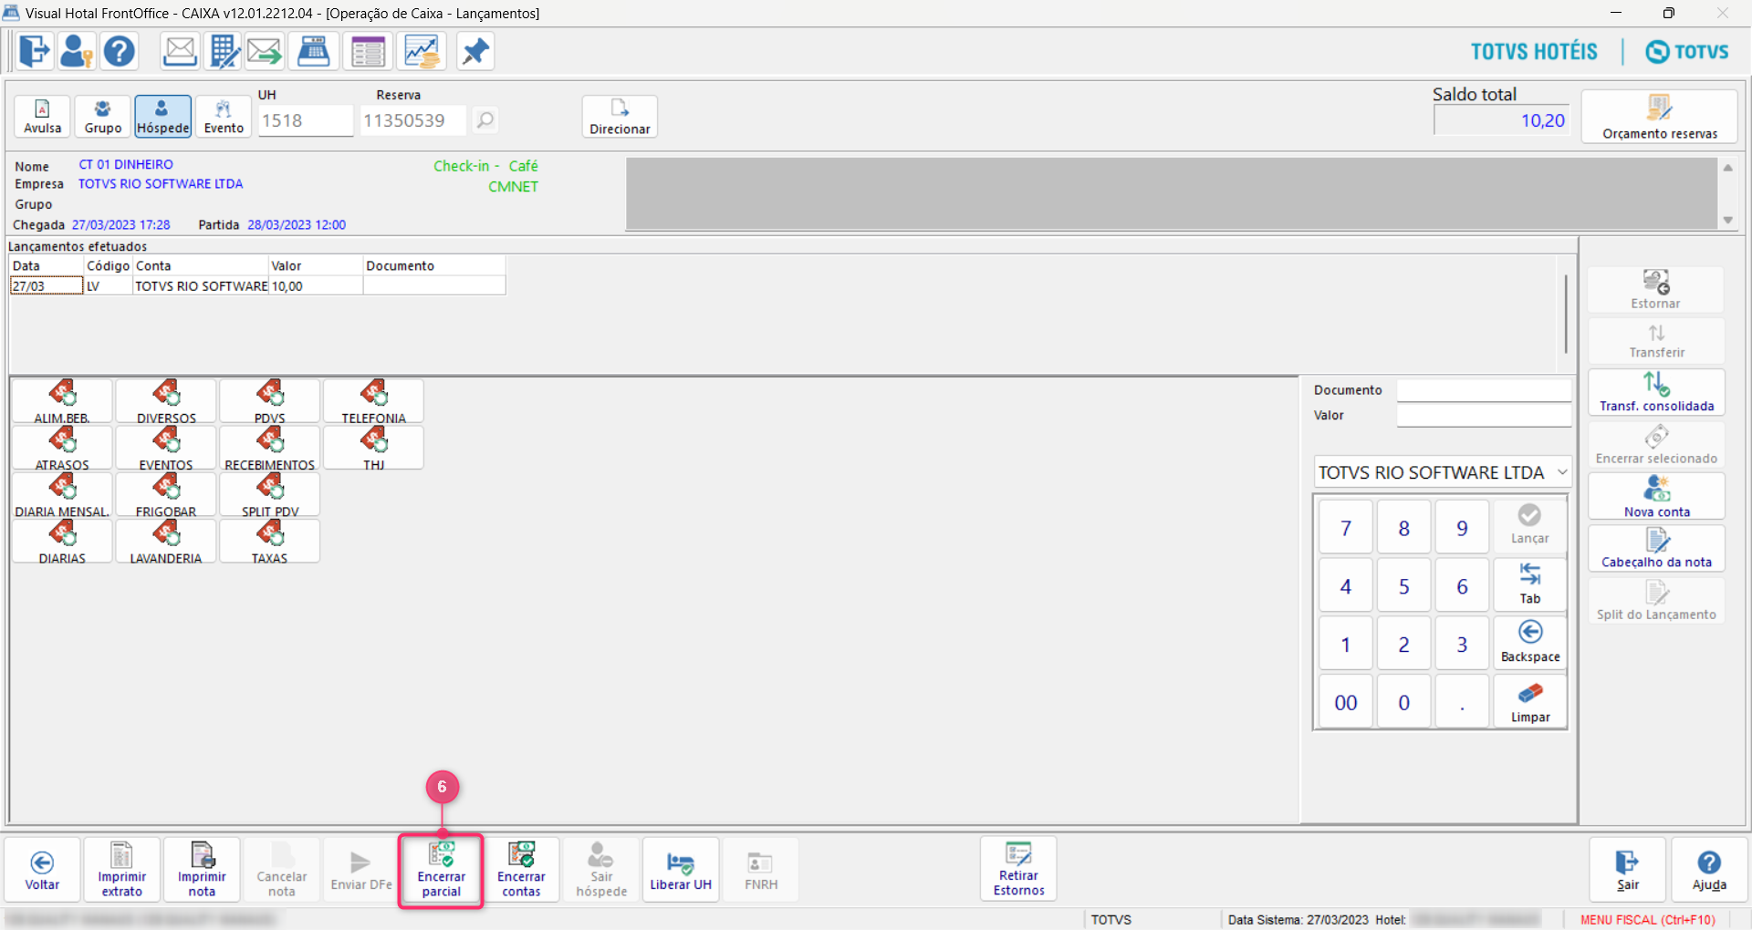The height and width of the screenshot is (930, 1752).
Task: Select the DIVERSOS charge category
Action: [166, 401]
